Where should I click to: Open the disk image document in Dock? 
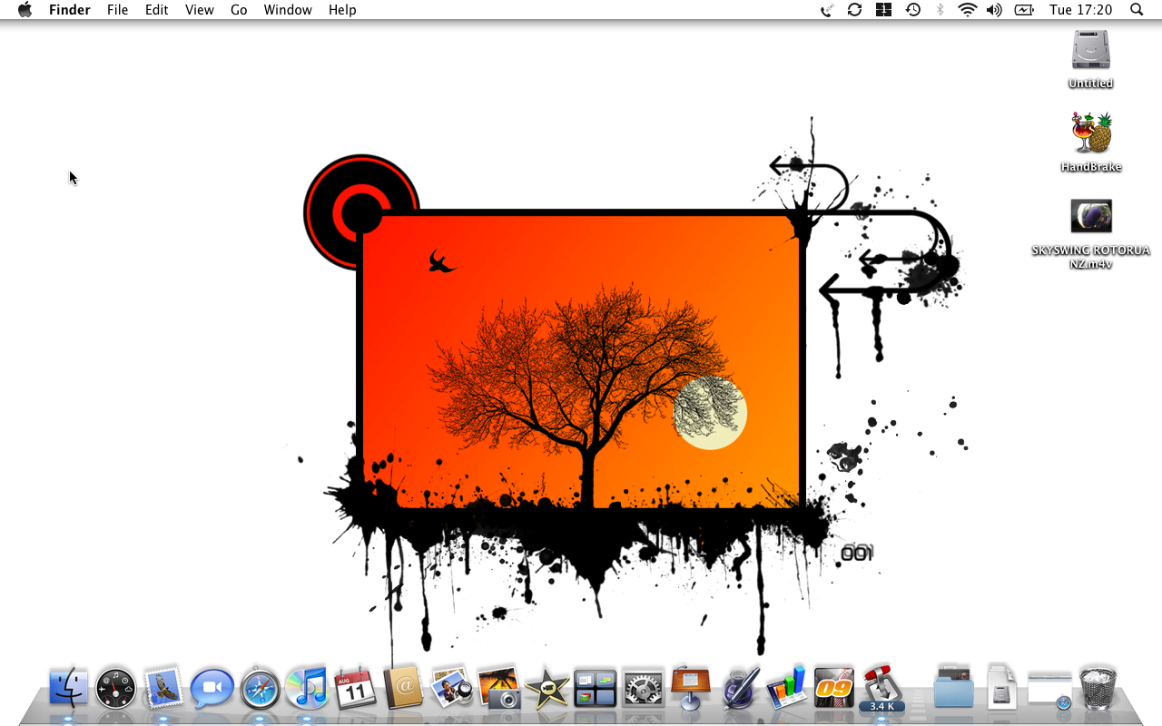coord(1001,688)
